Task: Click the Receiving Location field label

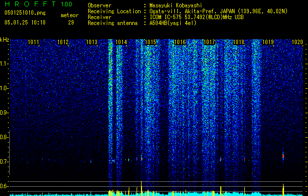Action: point(114,11)
